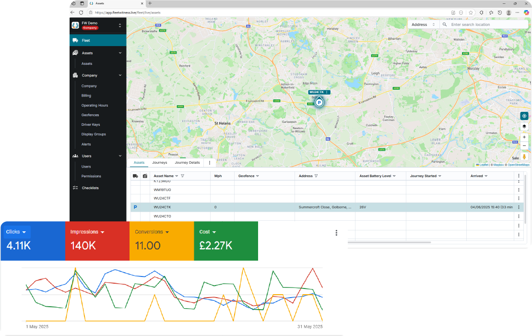Image resolution: width=532 pixels, height=336 pixels.
Task: Open Driver Keys in the sidebar
Action: pos(91,125)
